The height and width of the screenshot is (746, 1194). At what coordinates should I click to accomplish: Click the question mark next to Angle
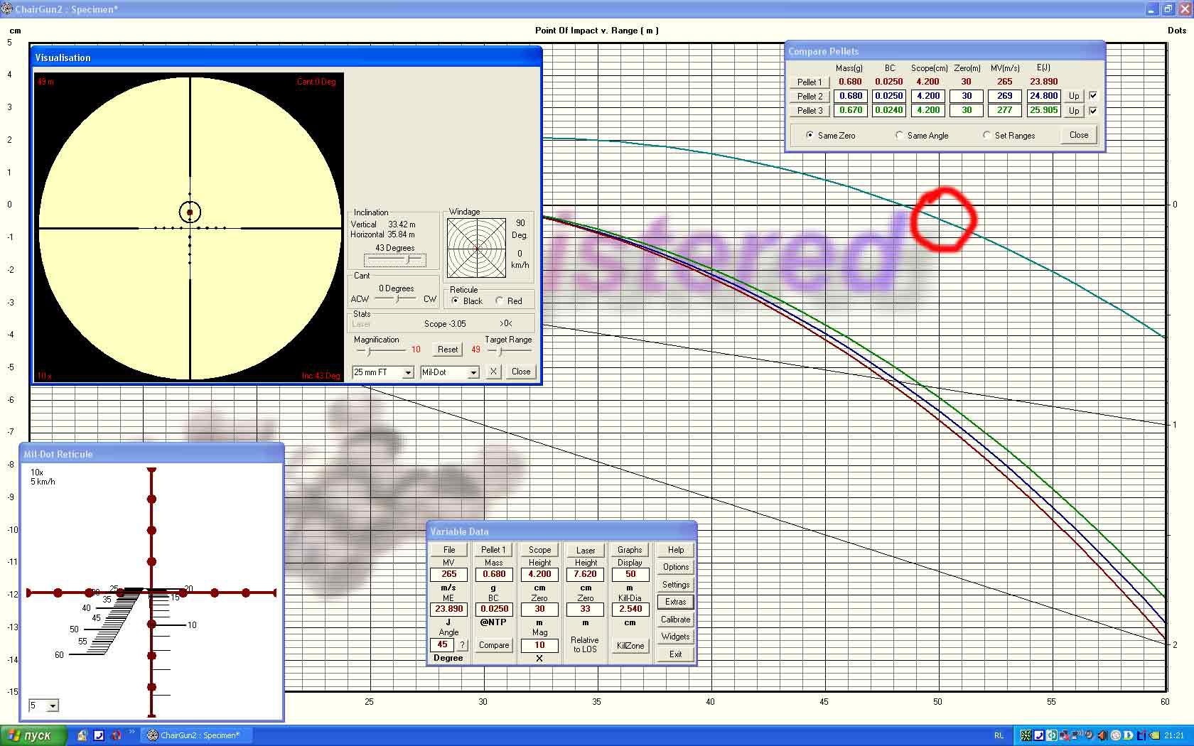(x=462, y=645)
